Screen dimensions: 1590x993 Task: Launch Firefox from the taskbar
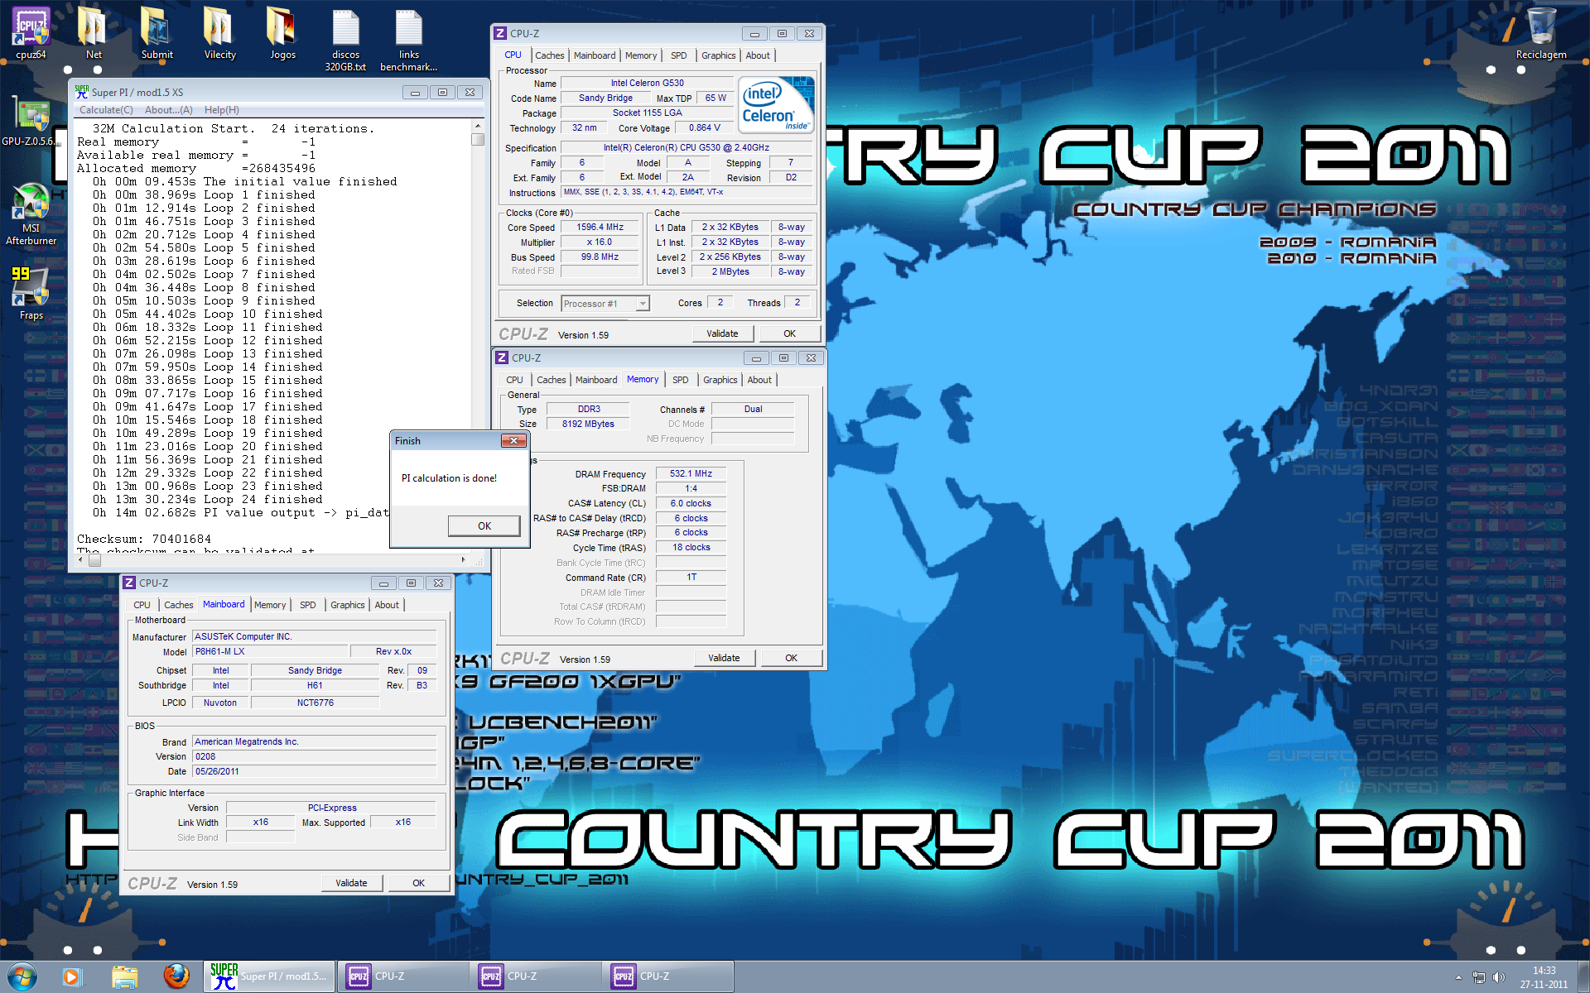click(176, 977)
